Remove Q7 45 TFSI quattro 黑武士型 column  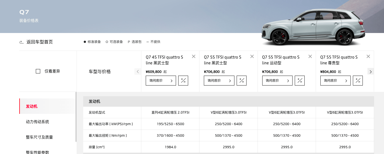coord(194,56)
